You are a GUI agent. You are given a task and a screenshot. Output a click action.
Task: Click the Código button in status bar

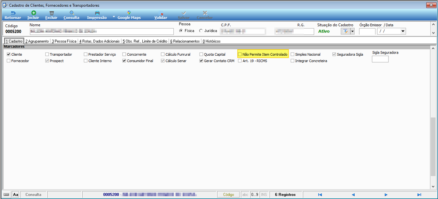[229, 194]
